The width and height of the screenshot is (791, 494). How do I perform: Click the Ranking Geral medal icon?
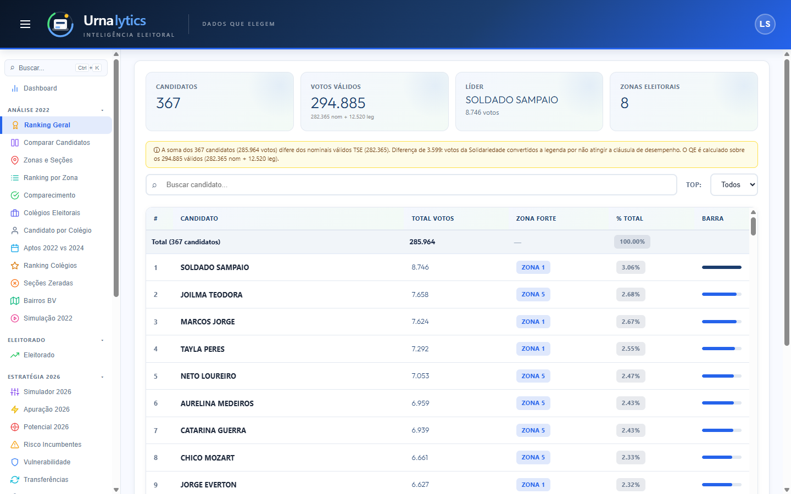pos(15,125)
